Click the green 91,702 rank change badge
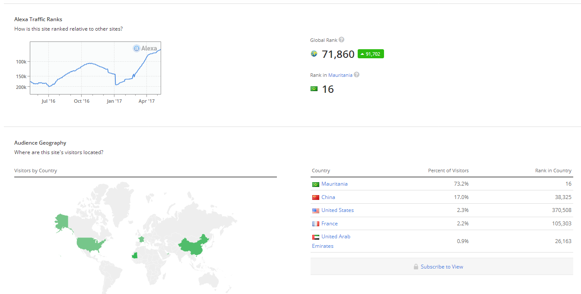The width and height of the screenshot is (581, 294). coord(371,54)
